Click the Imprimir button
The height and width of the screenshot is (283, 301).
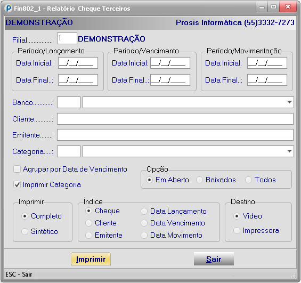91,259
